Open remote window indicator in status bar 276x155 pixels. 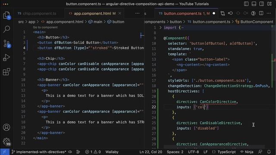pyautogui.click(x=5, y=152)
